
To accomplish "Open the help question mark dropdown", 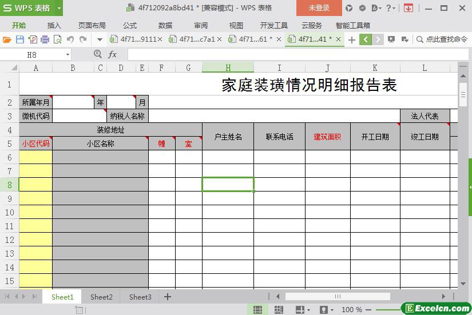I will (391, 8).
